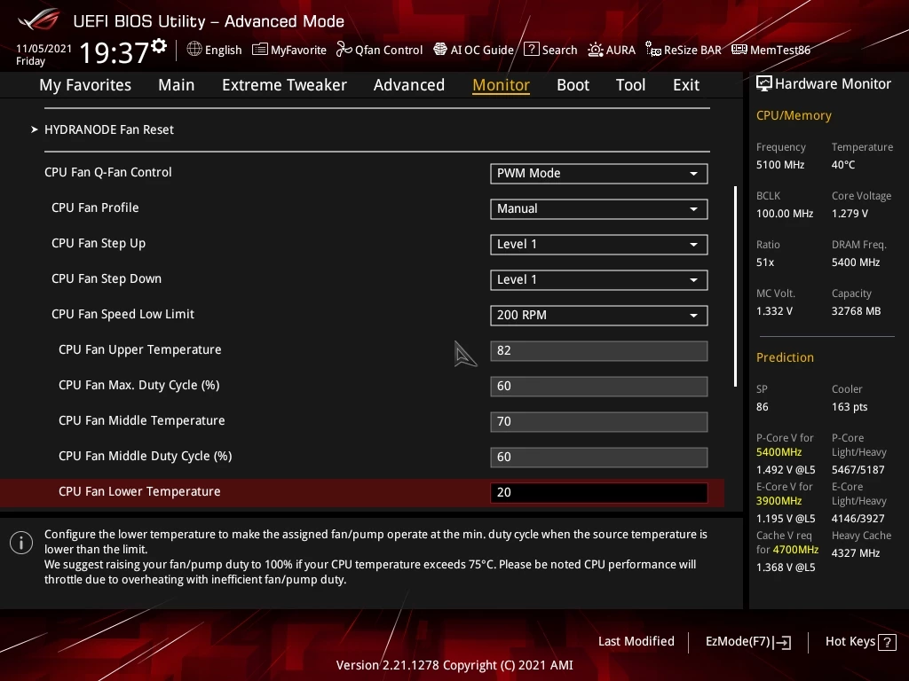Open AURA lighting icon
Viewport: 909px width, 681px height.
[x=596, y=50]
